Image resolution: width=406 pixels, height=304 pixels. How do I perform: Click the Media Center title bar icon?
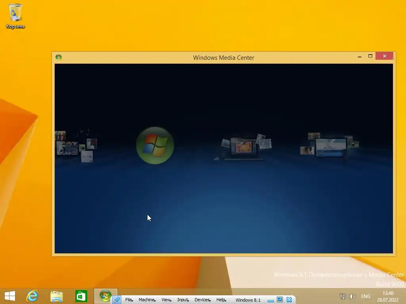pos(59,57)
